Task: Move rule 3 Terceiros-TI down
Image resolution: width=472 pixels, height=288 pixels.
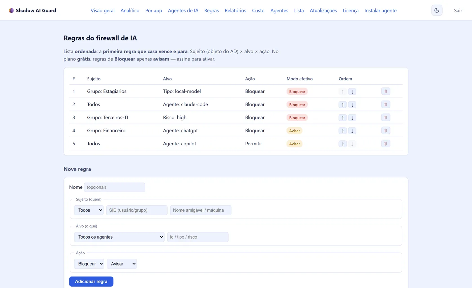Action: click(x=352, y=118)
